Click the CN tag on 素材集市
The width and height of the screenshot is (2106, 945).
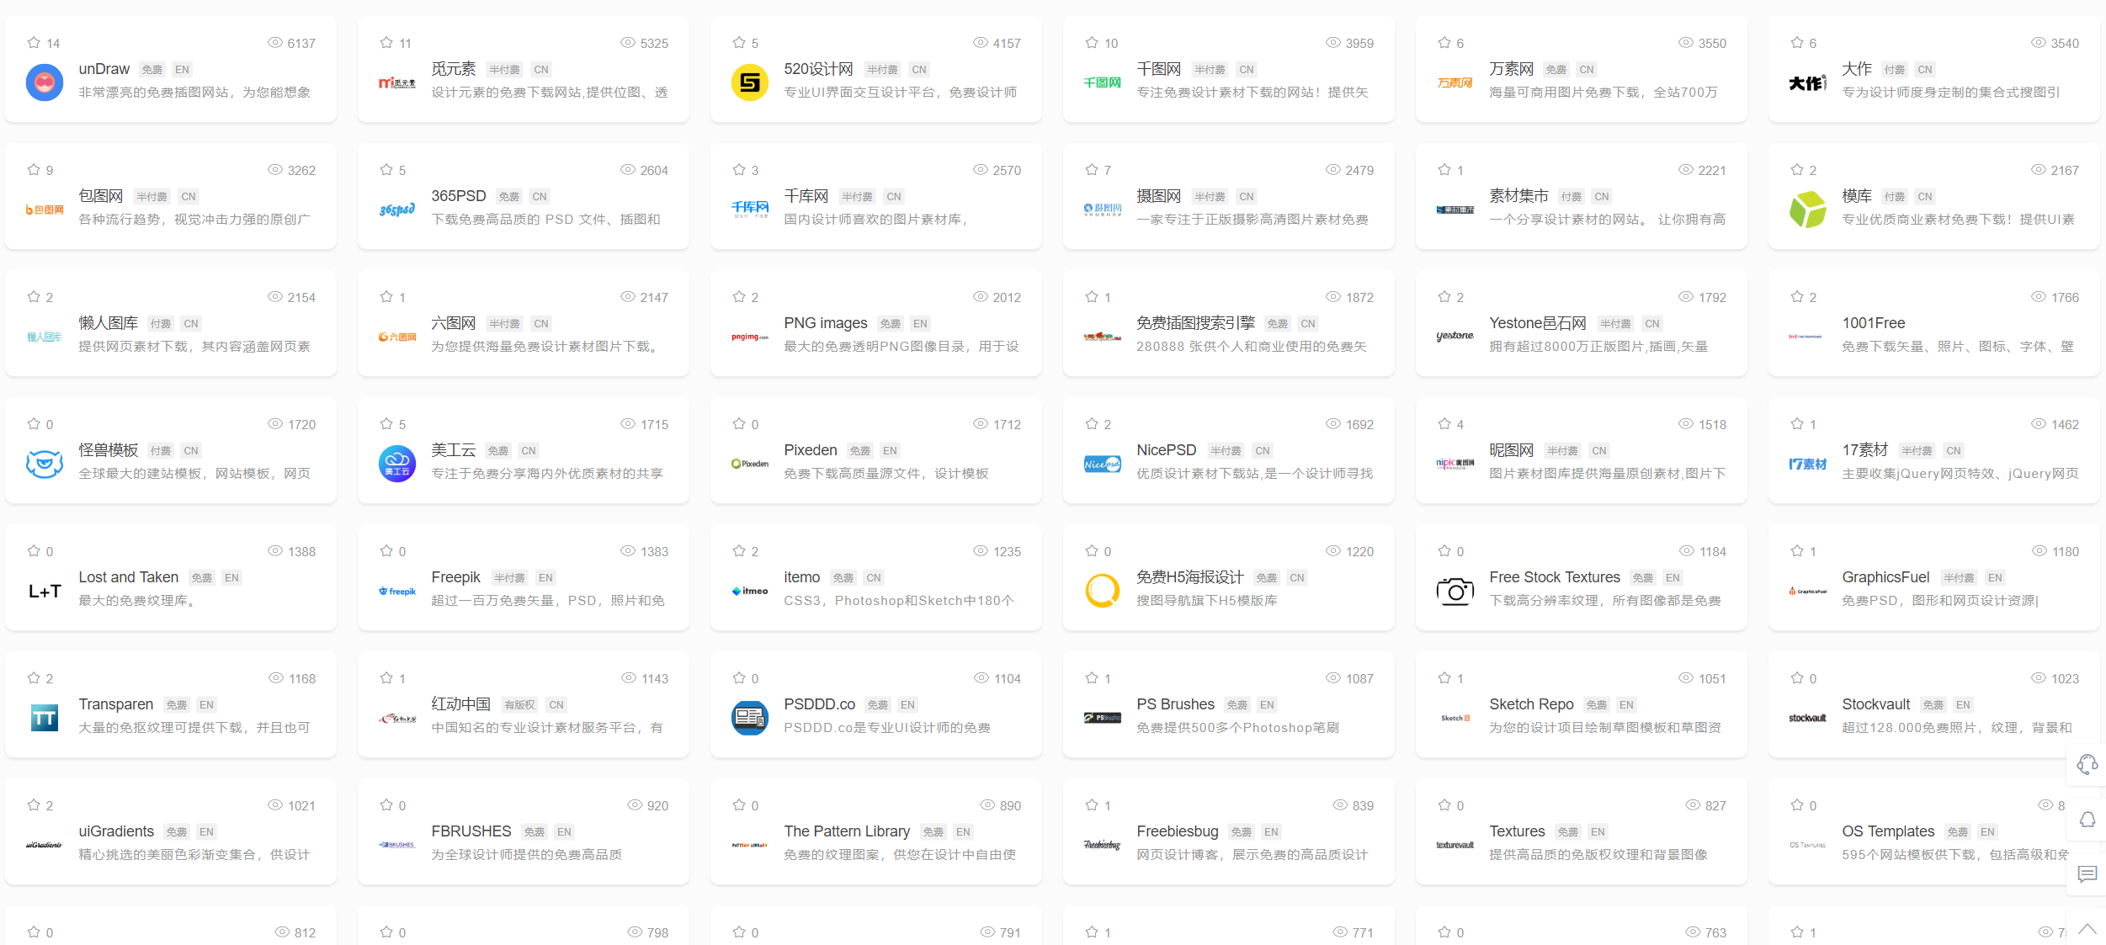coord(1601,197)
